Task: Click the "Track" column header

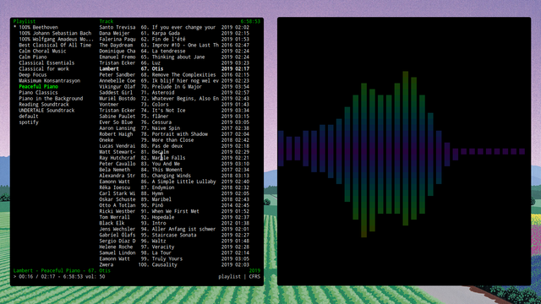Action: [107, 21]
